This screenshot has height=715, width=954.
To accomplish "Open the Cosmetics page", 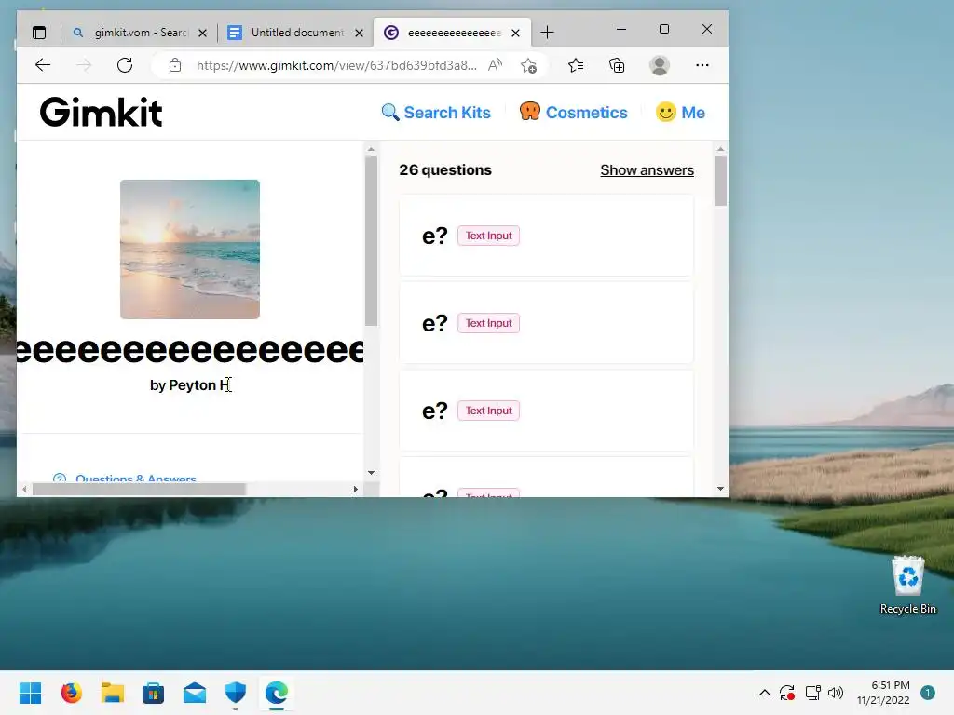I will click(573, 113).
